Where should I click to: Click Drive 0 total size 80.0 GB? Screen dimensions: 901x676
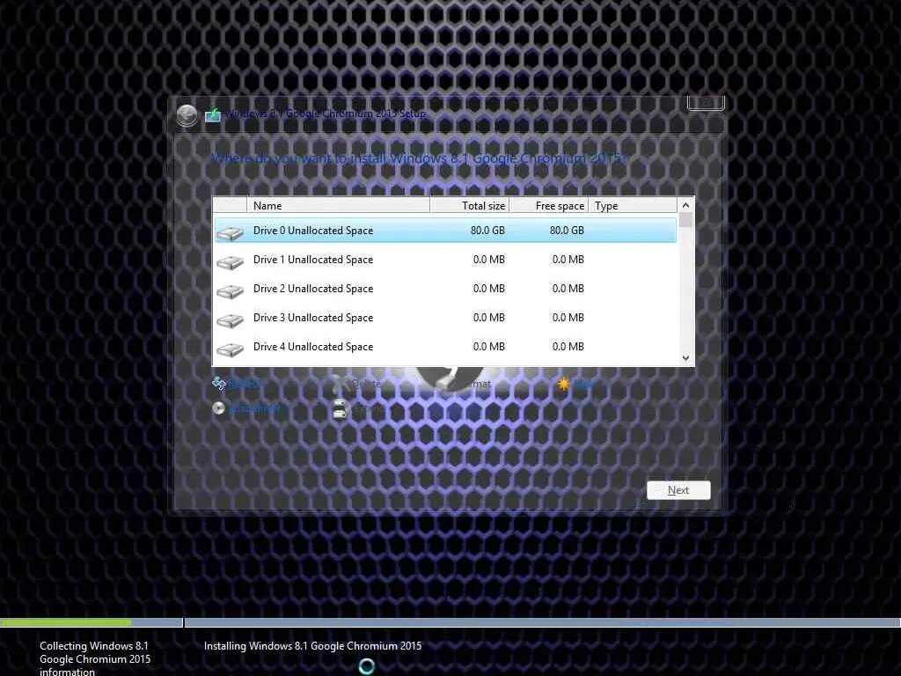tap(487, 231)
